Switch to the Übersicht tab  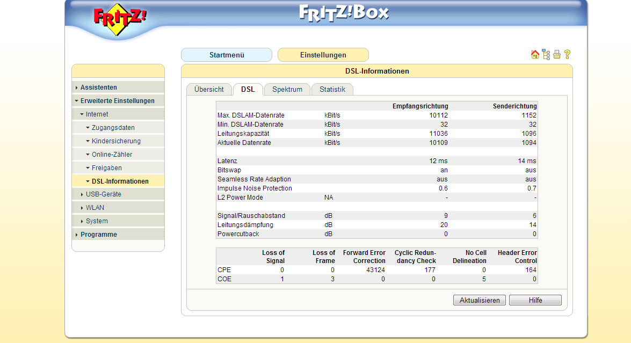(x=209, y=89)
